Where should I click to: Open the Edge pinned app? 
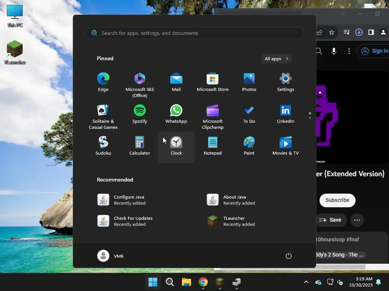[103, 82]
